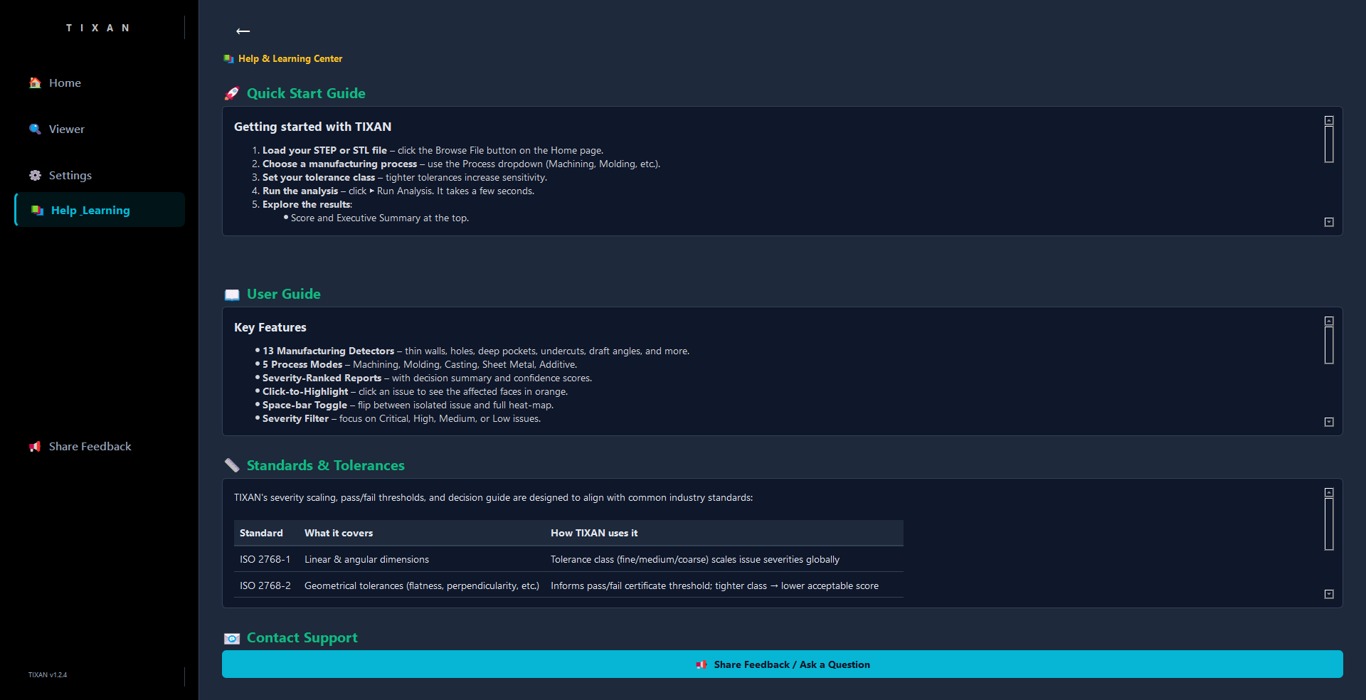Click the Help & Learning Center title
Image resolution: width=1366 pixels, height=700 pixels.
click(x=290, y=59)
